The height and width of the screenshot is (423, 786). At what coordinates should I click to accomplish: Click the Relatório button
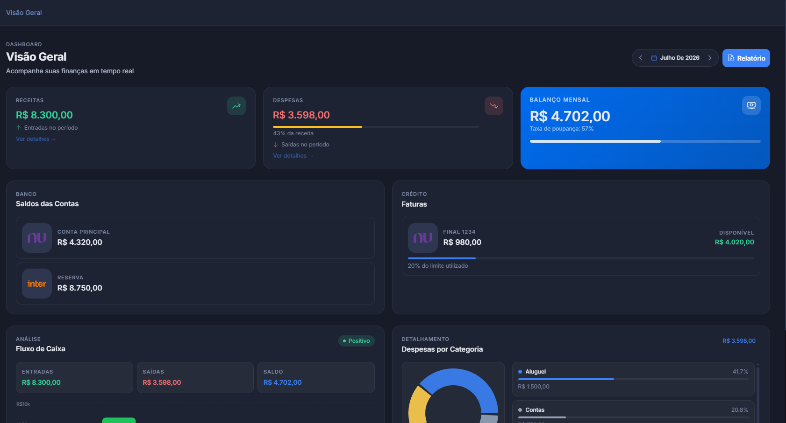coord(746,58)
